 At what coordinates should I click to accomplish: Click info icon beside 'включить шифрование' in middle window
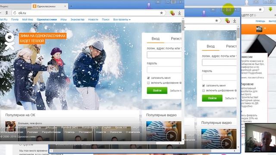coord(235,90)
